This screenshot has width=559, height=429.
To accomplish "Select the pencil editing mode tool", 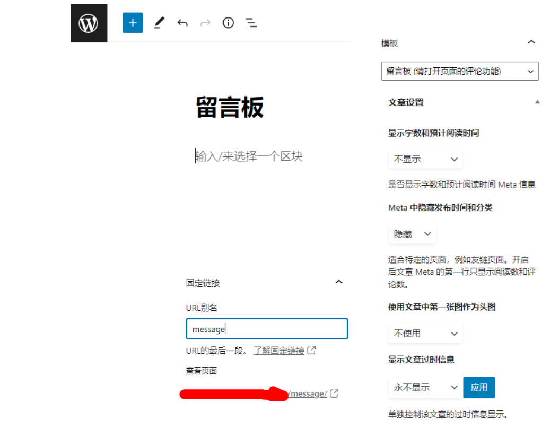I will [159, 23].
